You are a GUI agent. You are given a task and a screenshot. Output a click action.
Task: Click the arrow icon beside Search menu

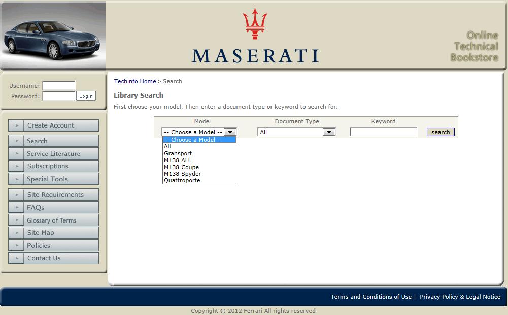(17, 141)
